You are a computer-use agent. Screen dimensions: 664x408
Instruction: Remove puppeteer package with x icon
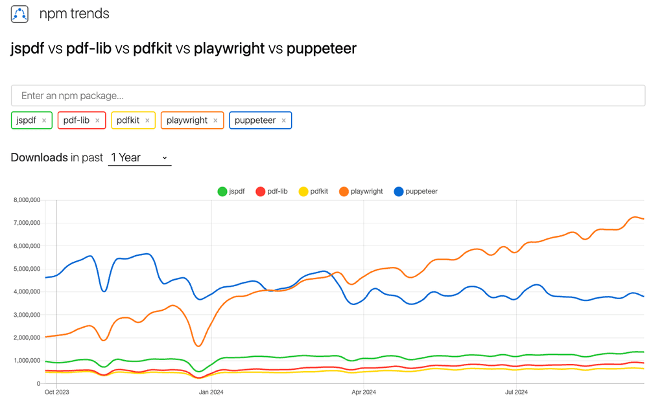pos(284,120)
